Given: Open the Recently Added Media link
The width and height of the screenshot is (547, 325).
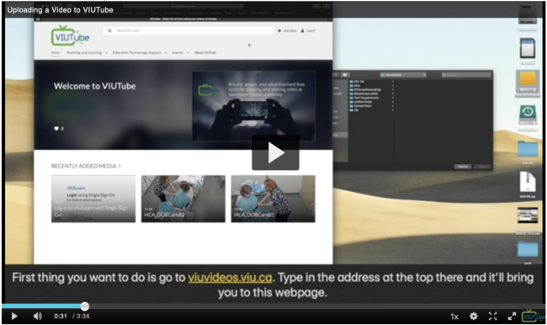Looking at the screenshot, I should (86, 166).
